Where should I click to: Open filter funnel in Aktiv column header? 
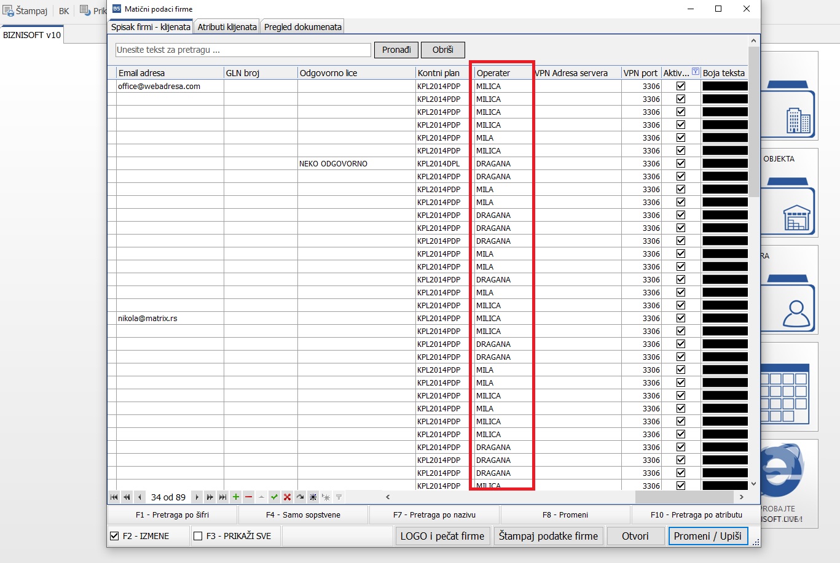[x=695, y=72]
